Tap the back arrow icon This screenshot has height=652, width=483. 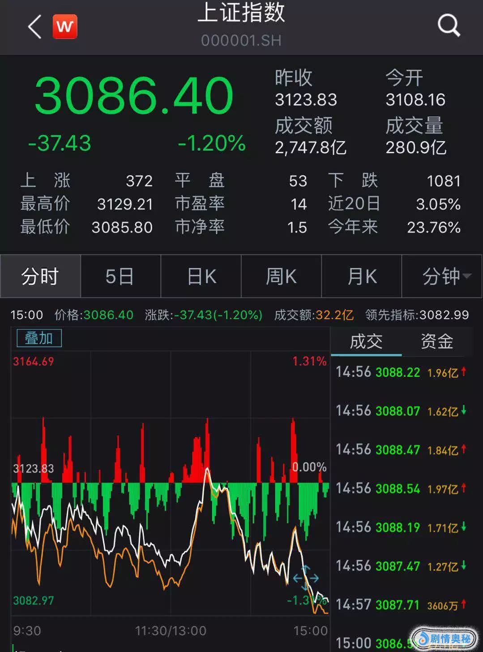[x=34, y=27]
